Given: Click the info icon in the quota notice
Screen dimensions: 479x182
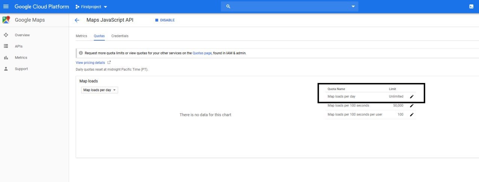Looking at the screenshot, I should coord(81,53).
